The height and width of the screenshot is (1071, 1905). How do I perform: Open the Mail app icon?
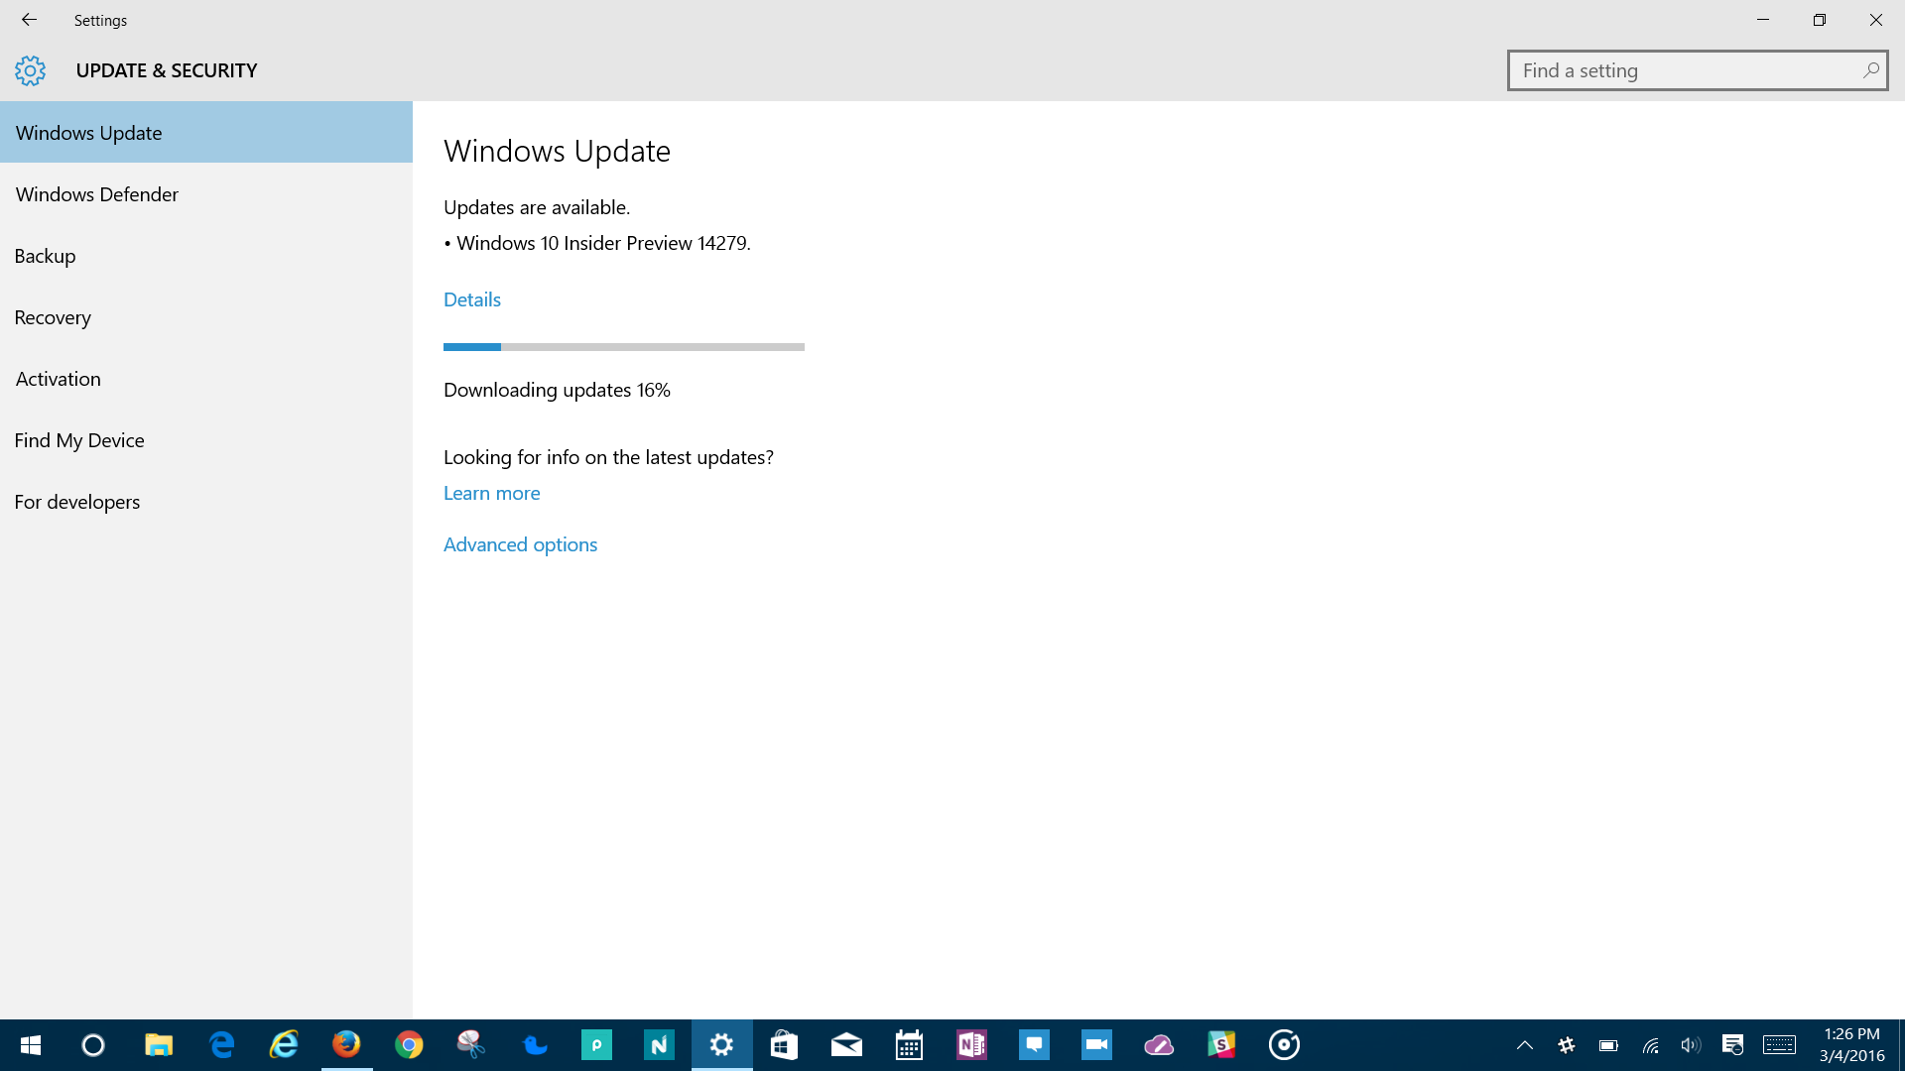click(846, 1044)
